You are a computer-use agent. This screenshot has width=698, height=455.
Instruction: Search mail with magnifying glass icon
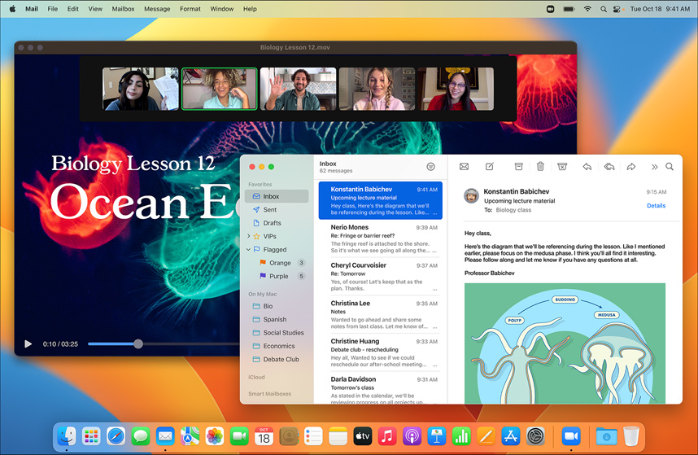point(670,167)
